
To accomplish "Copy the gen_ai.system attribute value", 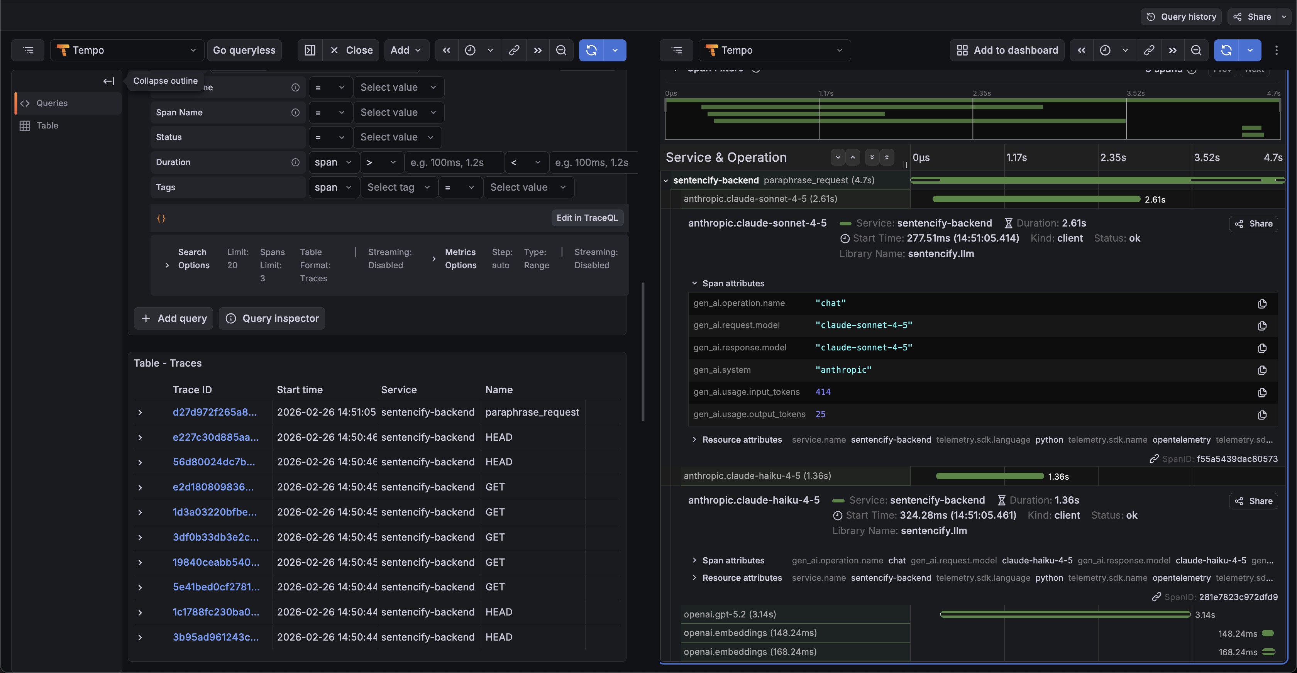I will (1262, 370).
